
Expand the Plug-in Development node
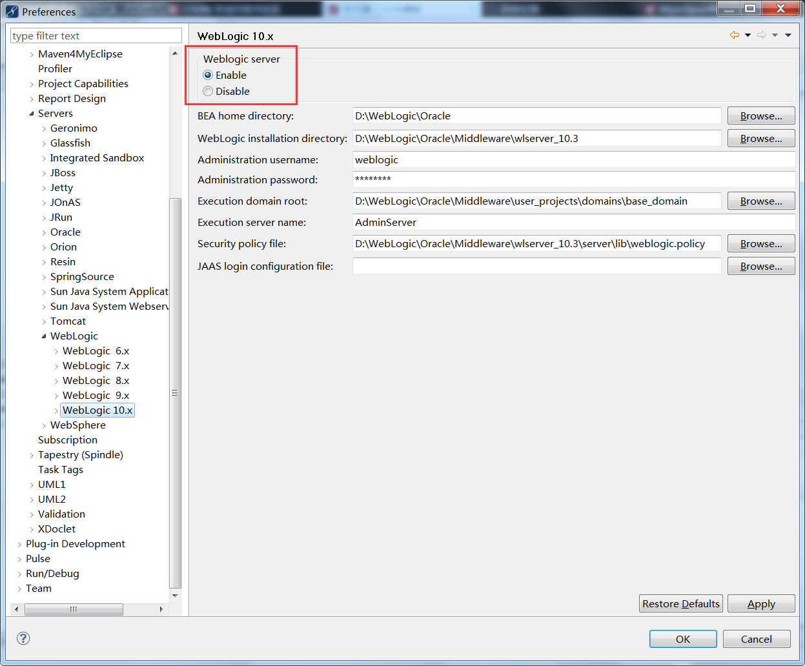click(x=19, y=544)
